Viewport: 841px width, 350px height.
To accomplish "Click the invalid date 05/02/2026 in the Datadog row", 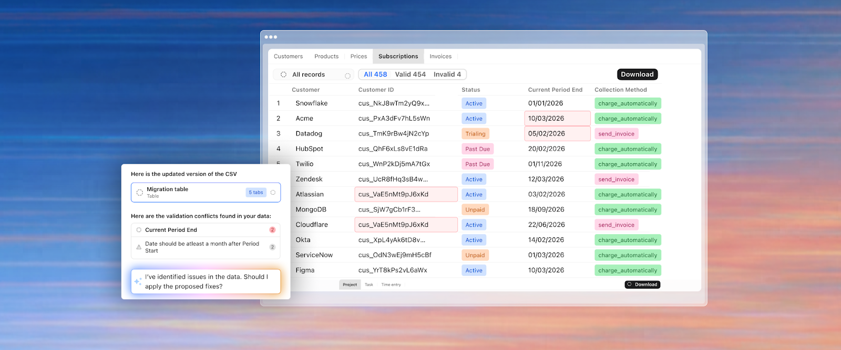I will (x=558, y=134).
